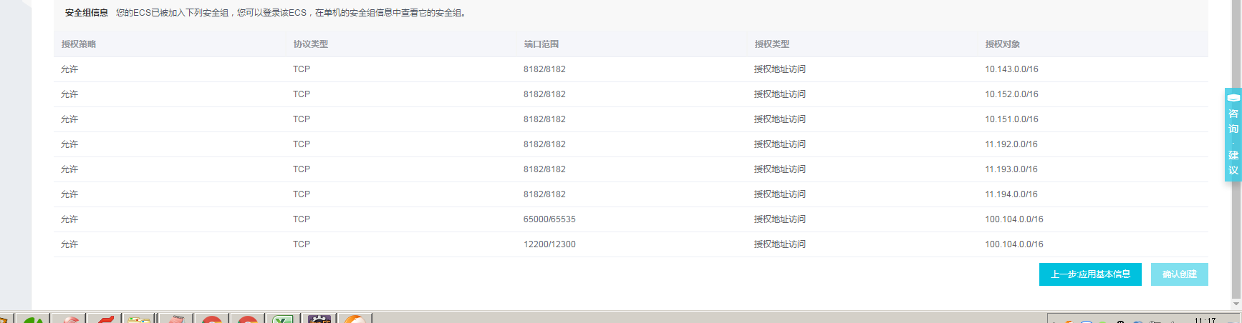This screenshot has width=1242, height=323.
Task: Click TCP protocol in the 12200/12300 row
Action: 302,244
